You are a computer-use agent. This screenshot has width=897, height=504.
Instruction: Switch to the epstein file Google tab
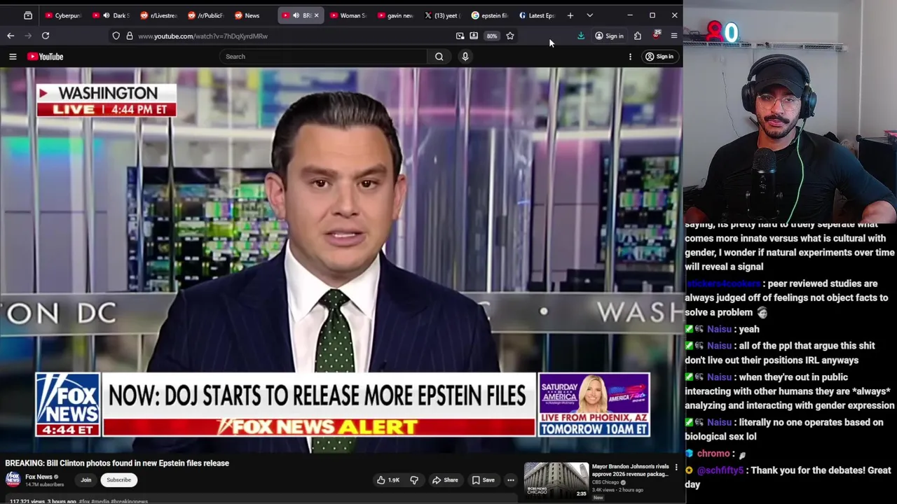[x=491, y=15]
